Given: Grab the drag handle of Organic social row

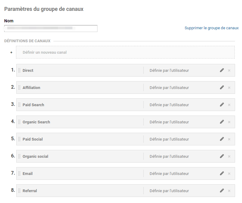Looking at the screenshot, I should click(19, 156).
